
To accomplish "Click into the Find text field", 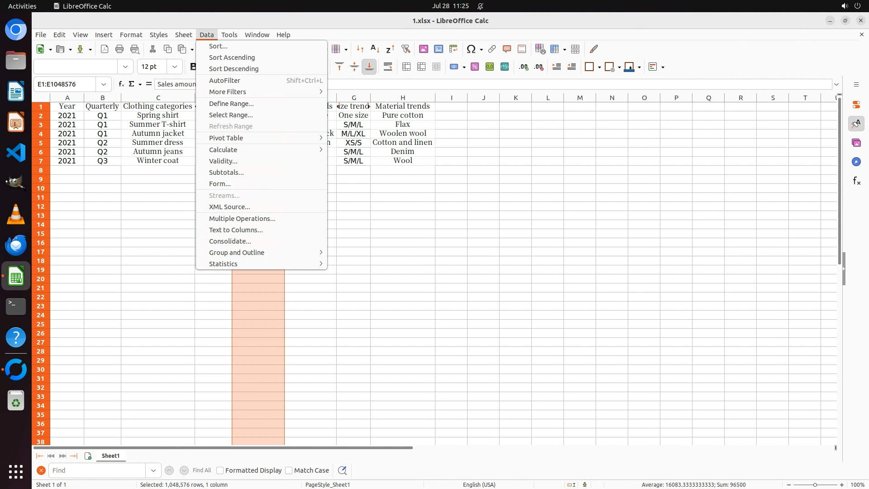I will (97, 470).
